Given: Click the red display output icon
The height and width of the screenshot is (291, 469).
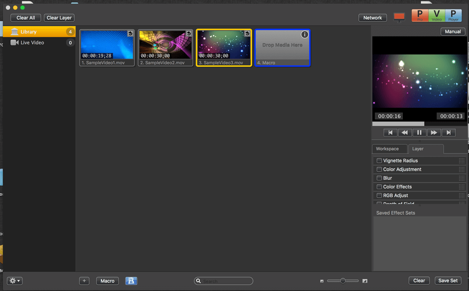Looking at the screenshot, I should 399,18.
